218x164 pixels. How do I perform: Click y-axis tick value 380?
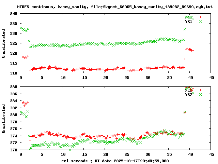pyautogui.click(x=14, y=115)
